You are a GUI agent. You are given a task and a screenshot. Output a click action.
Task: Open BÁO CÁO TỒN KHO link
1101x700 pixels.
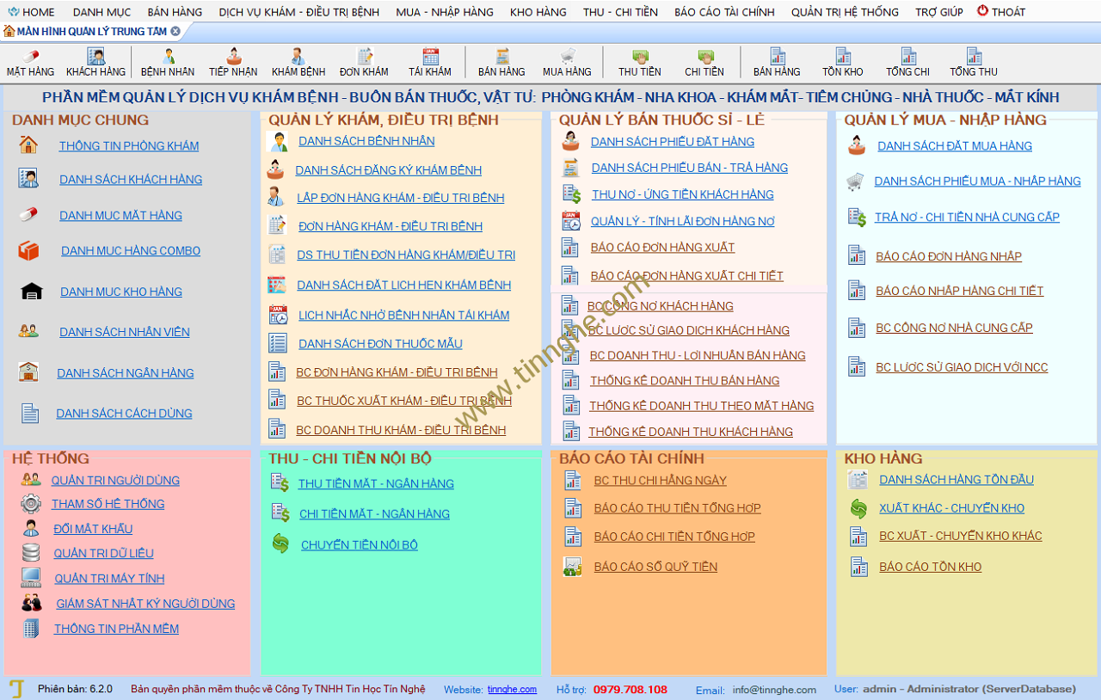(x=931, y=567)
